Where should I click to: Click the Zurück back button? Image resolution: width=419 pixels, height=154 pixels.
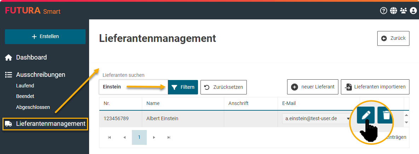393,38
